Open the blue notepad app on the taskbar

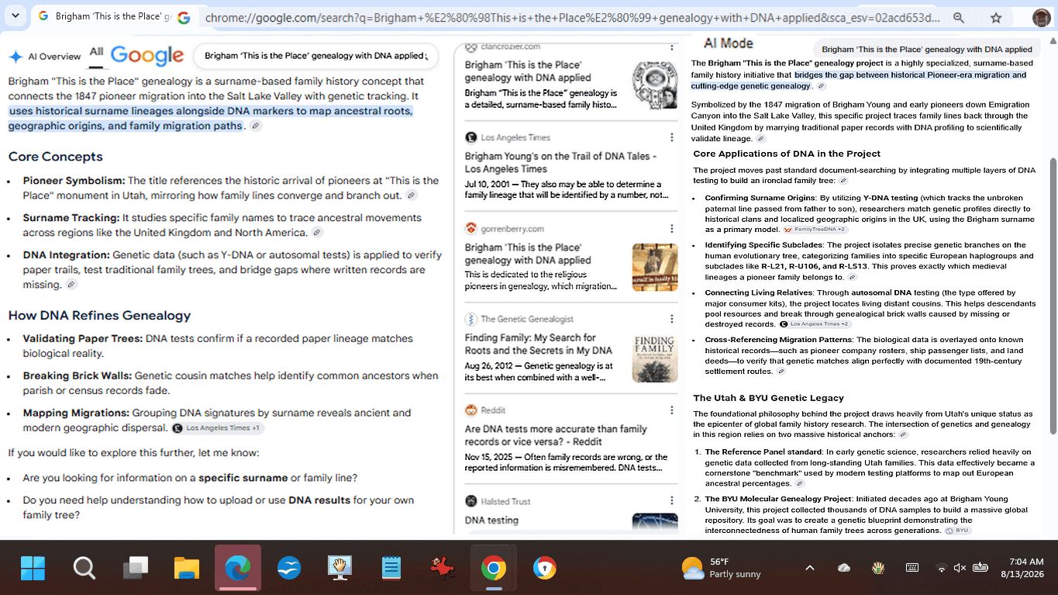pyautogui.click(x=391, y=569)
